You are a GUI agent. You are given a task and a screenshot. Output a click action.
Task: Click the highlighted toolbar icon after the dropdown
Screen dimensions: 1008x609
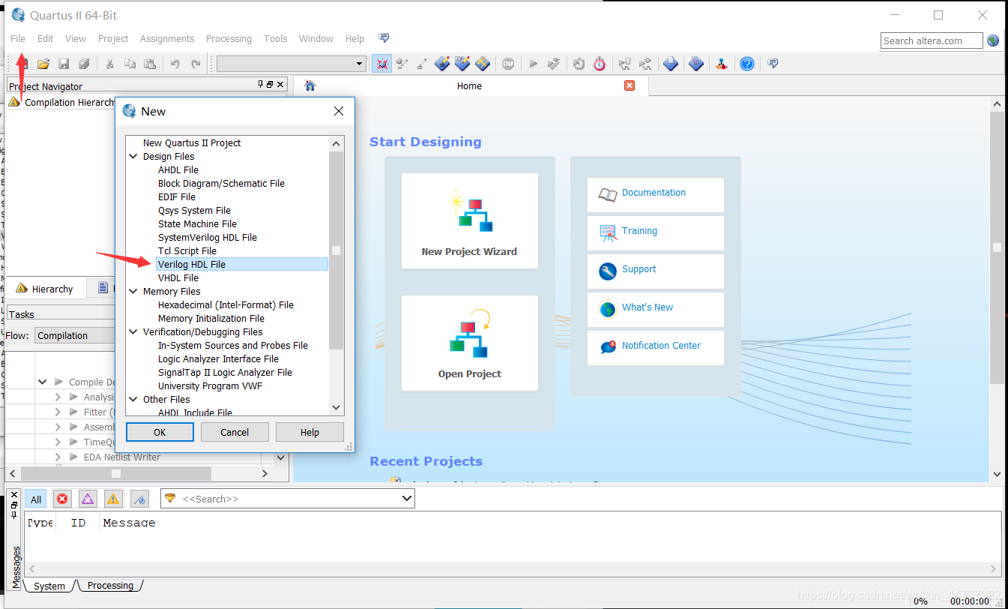(x=382, y=64)
